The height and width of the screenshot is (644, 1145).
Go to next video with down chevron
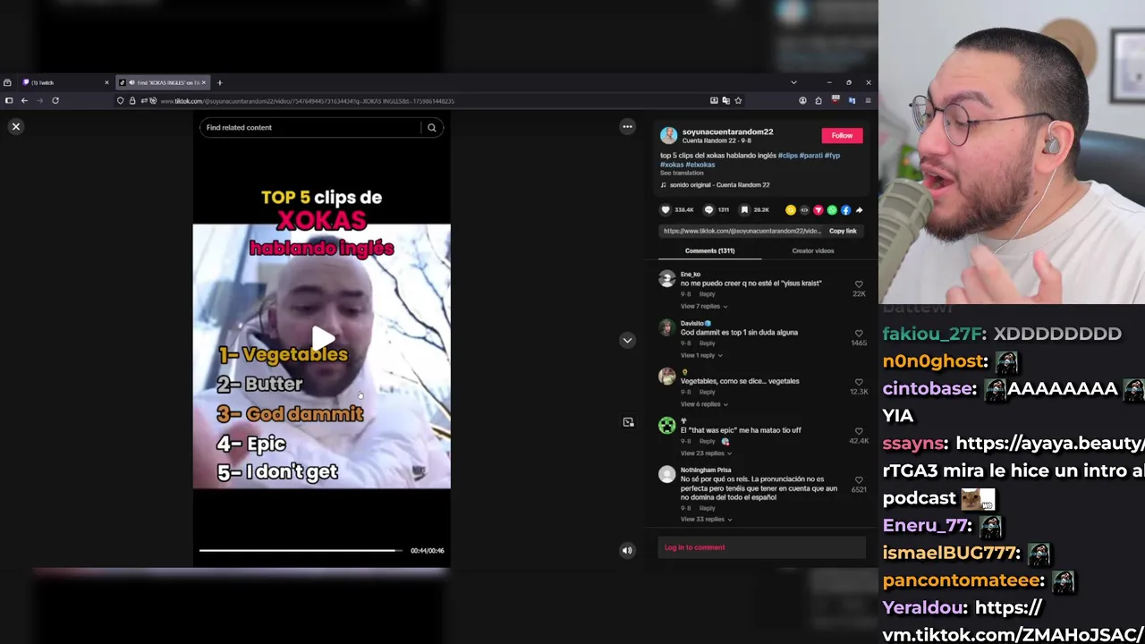(x=627, y=340)
